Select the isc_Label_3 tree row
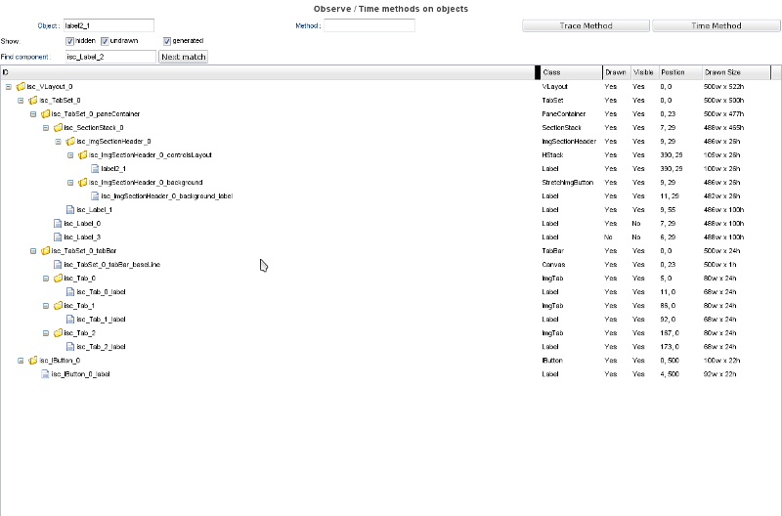This screenshot has height=516, width=782. coord(83,237)
